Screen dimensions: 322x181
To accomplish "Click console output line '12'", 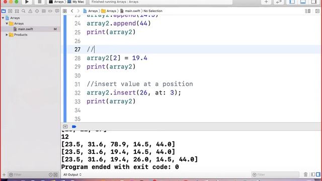I will click(x=65, y=137).
